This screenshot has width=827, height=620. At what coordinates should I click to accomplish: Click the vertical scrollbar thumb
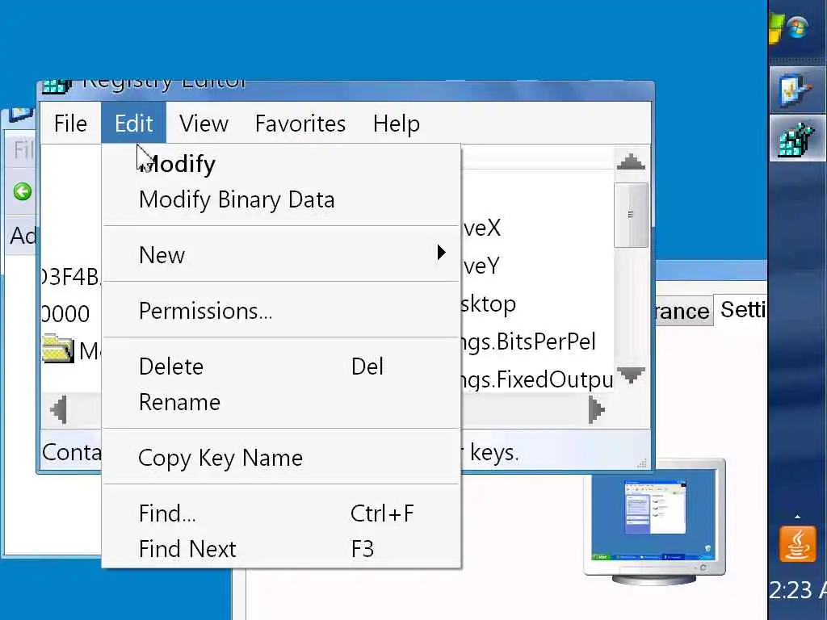[631, 215]
